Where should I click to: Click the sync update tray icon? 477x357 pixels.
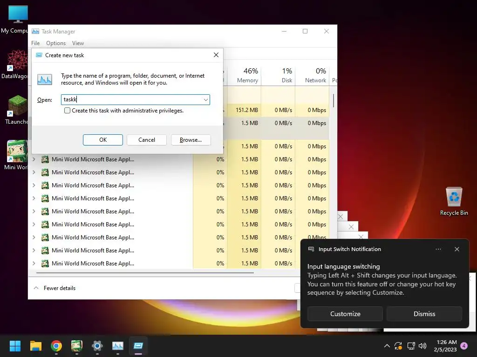pyautogui.click(x=398, y=346)
